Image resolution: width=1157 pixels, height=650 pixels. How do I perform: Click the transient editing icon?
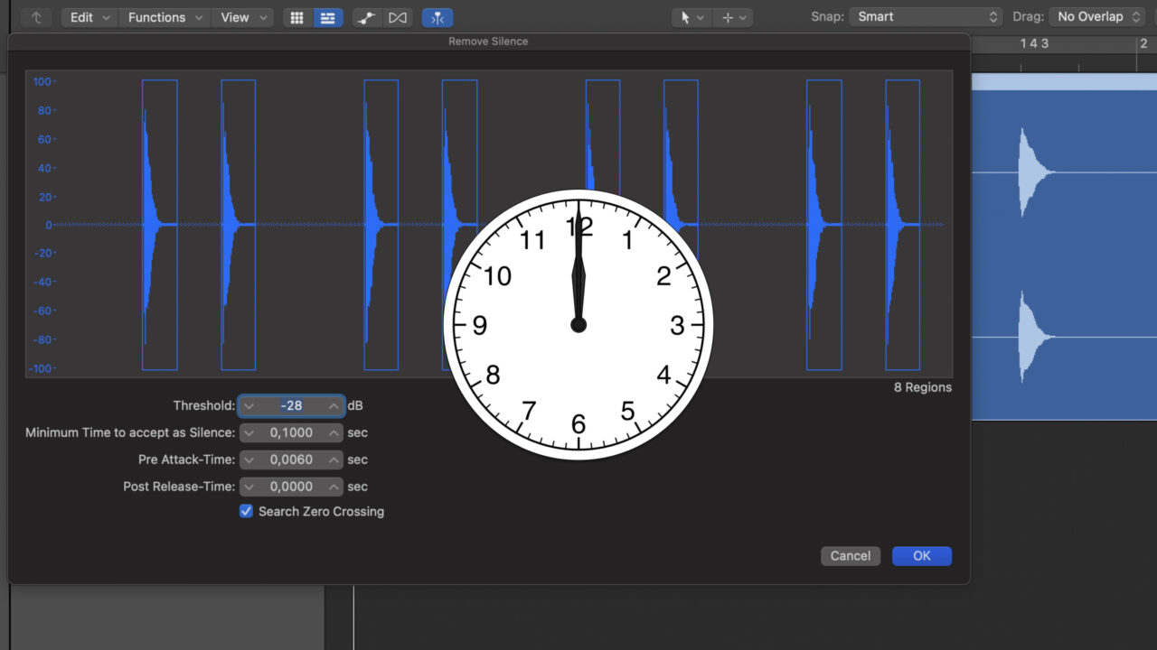[x=366, y=17]
